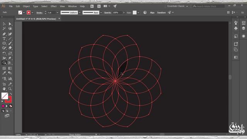Viewport: 247px width, 139px height.
Task: Open the Object menu
Action: pos(26,6)
